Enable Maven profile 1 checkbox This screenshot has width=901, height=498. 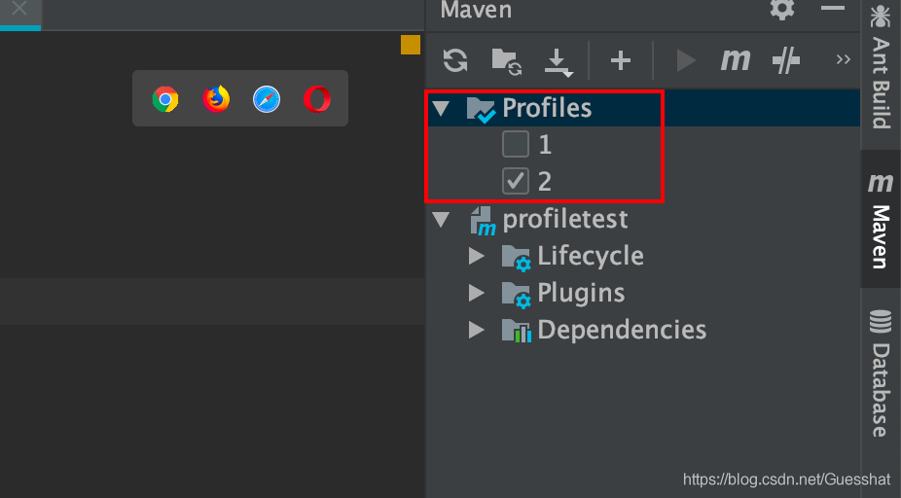(516, 144)
